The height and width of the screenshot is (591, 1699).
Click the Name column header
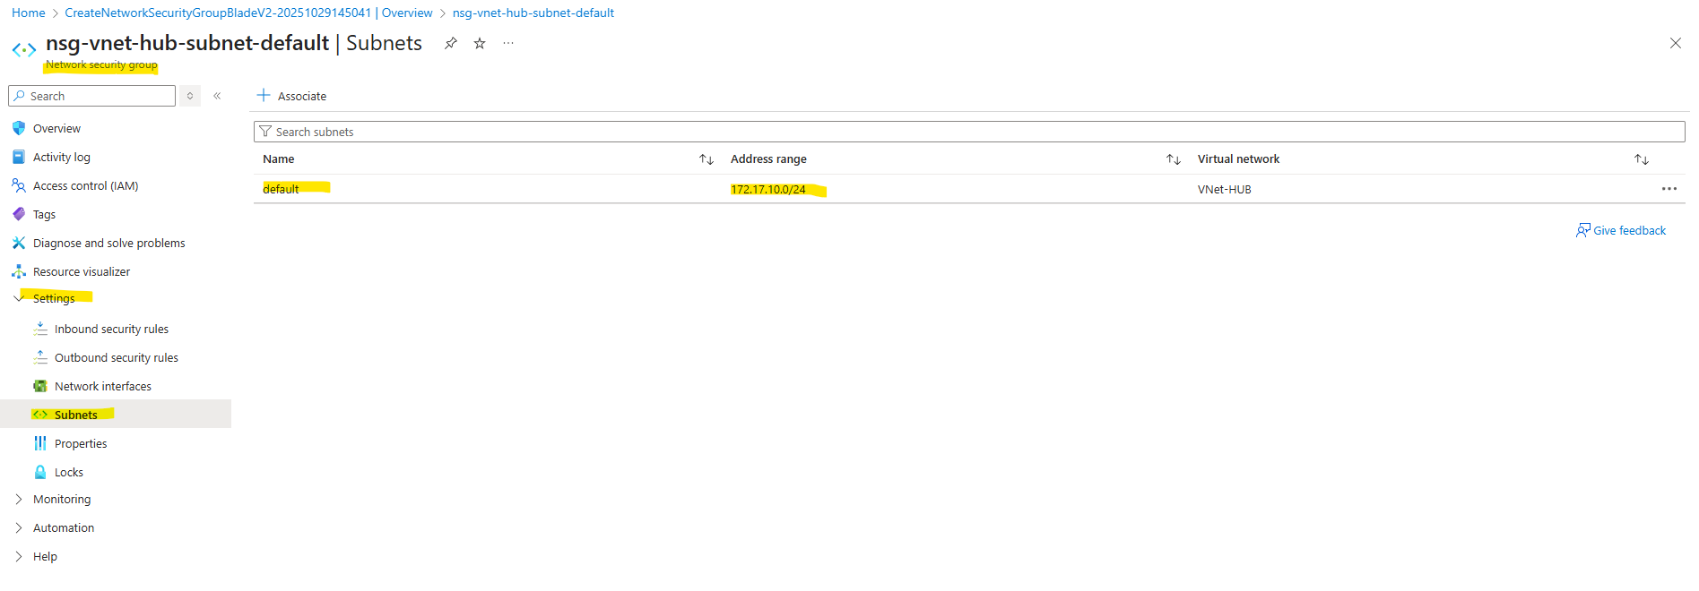279,159
